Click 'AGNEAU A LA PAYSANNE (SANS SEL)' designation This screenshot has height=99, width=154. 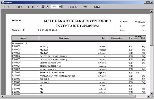click(57, 76)
